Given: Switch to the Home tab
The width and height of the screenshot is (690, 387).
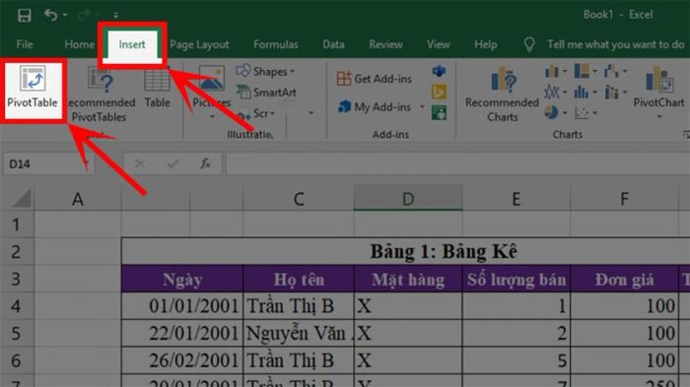Looking at the screenshot, I should (x=79, y=44).
